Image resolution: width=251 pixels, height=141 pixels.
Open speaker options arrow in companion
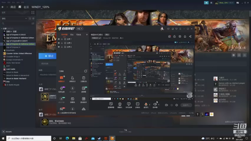click(x=159, y=105)
